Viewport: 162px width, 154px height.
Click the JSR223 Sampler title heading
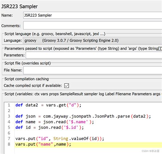(19, 6)
